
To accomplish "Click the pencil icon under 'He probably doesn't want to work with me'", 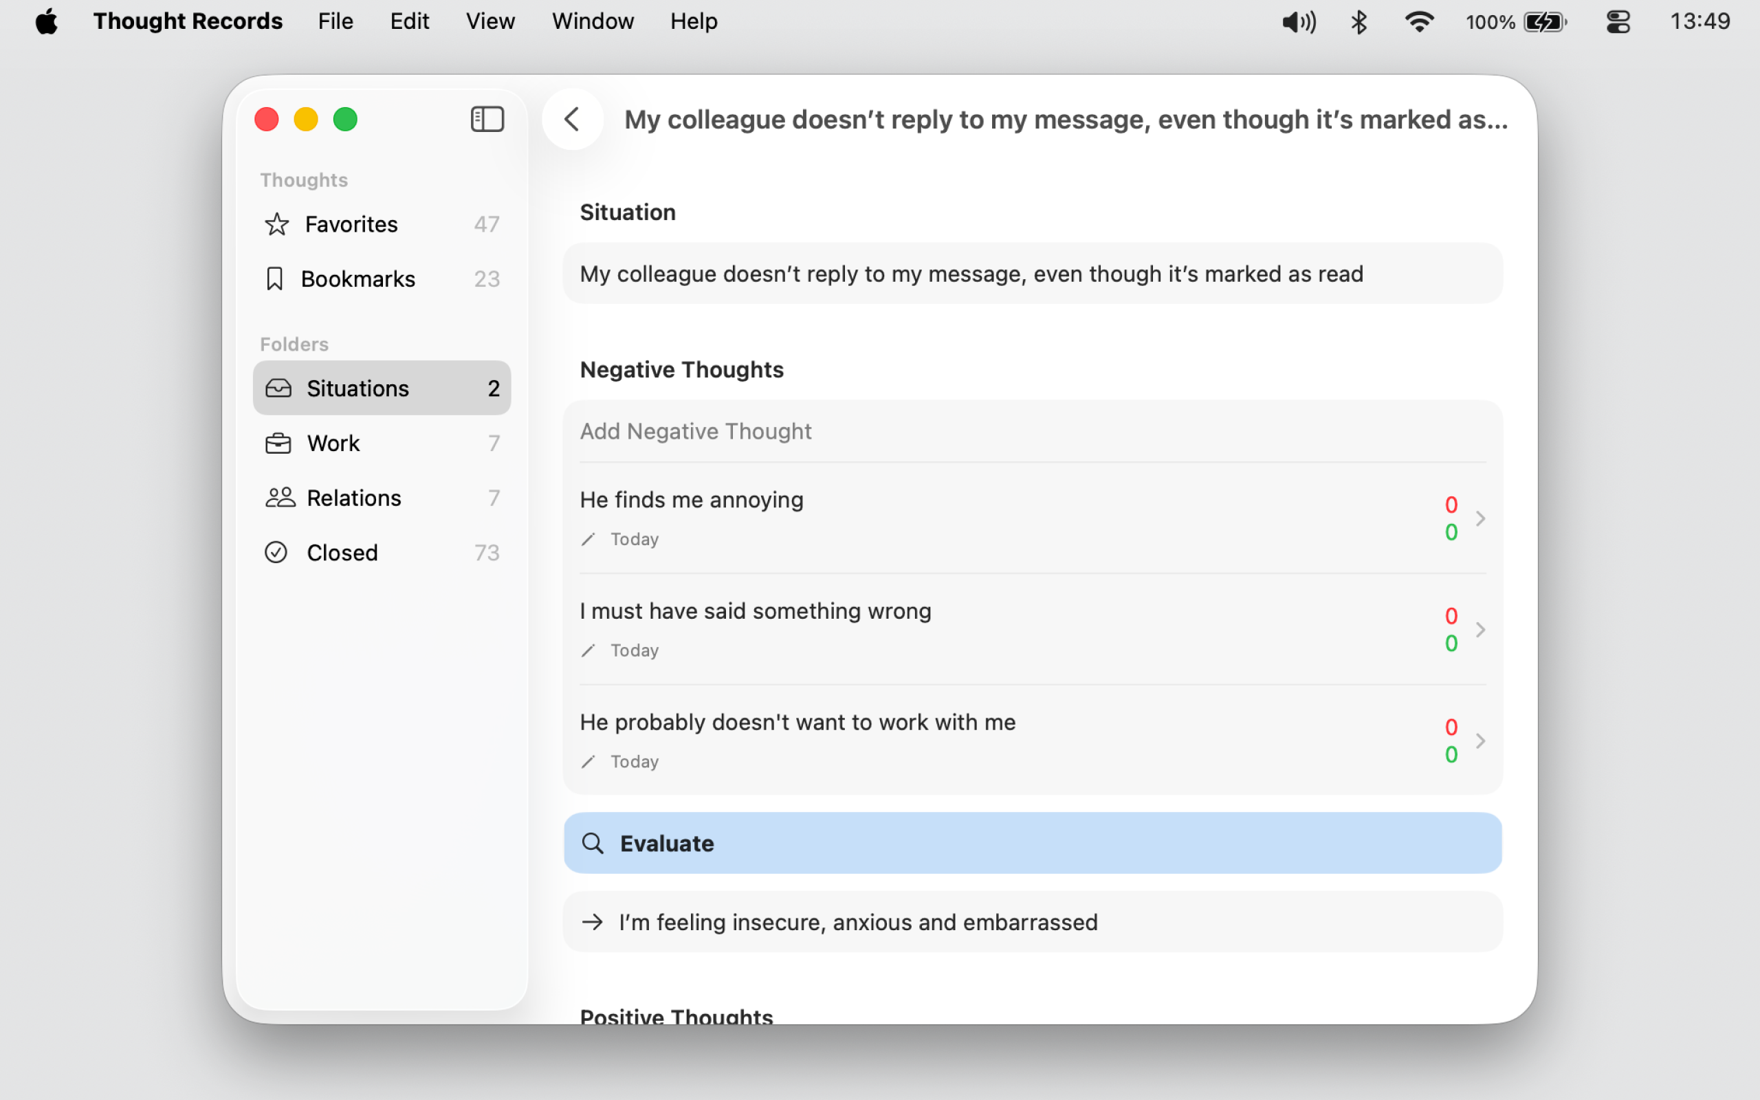I will pos(588,762).
